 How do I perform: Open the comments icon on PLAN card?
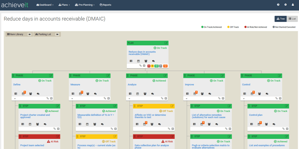[x=153, y=61]
